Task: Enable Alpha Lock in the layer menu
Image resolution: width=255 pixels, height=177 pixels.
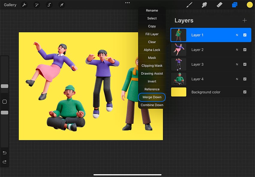Action: [151, 50]
